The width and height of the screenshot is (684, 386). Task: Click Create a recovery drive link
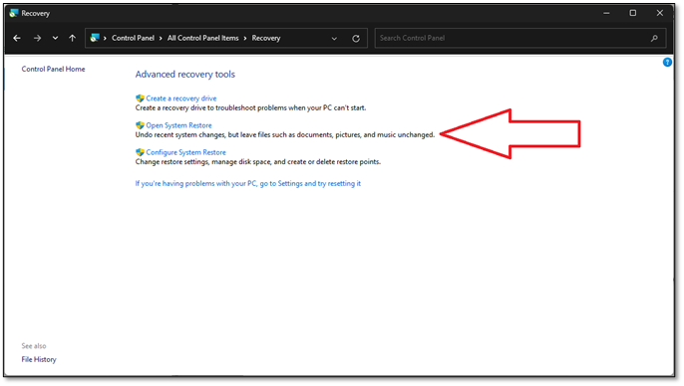[181, 98]
